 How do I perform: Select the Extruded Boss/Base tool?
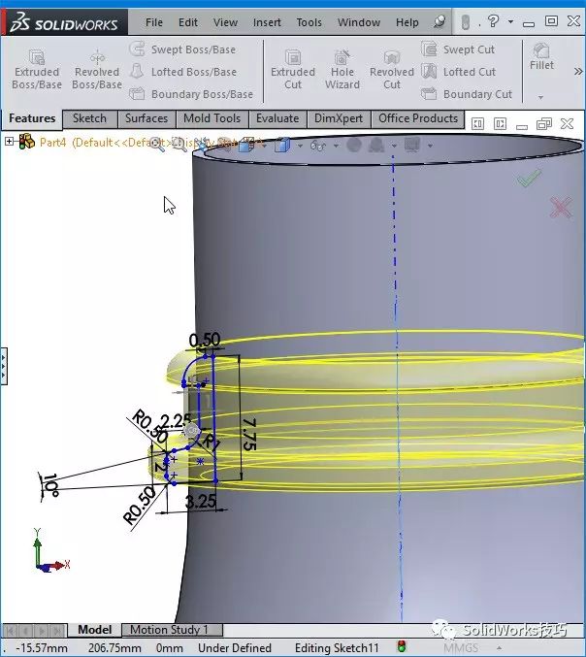pyautogui.click(x=37, y=70)
